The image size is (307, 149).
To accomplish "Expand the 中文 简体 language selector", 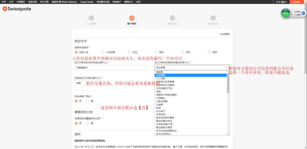I will [x=281, y=2].
